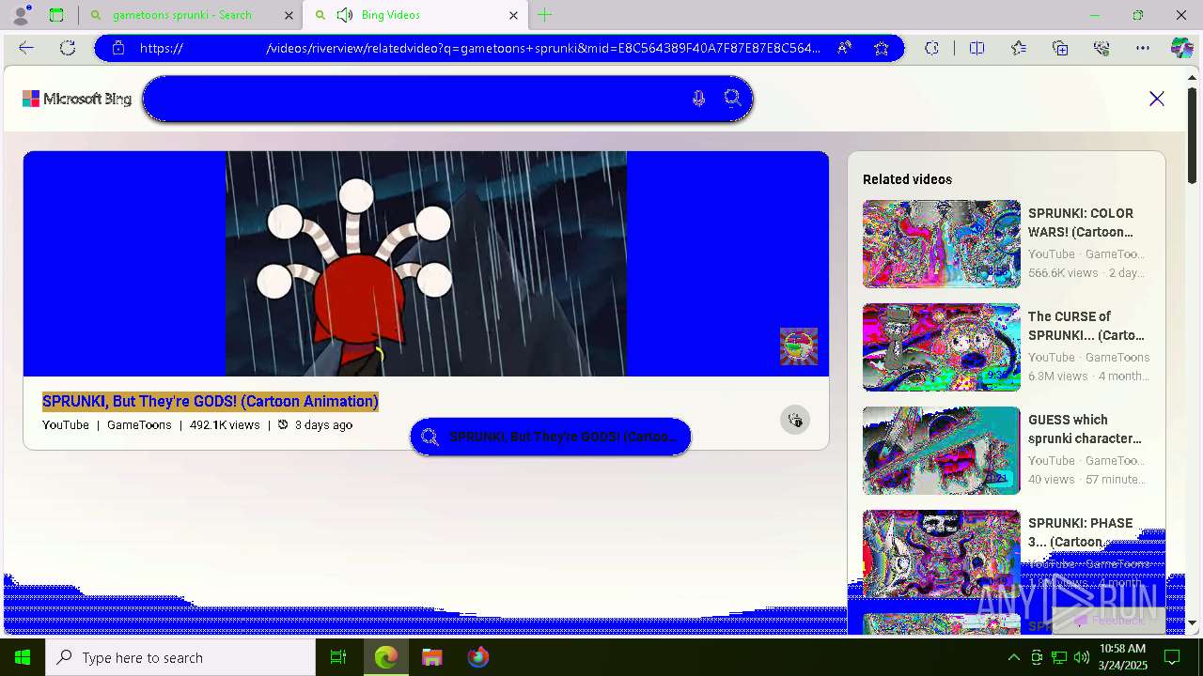Open SPRUNKI: PHASE 3 thumbnail

942,554
